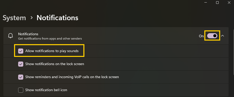
Task: Uncheck the lock screen notifications checkbox
Action: (21, 64)
